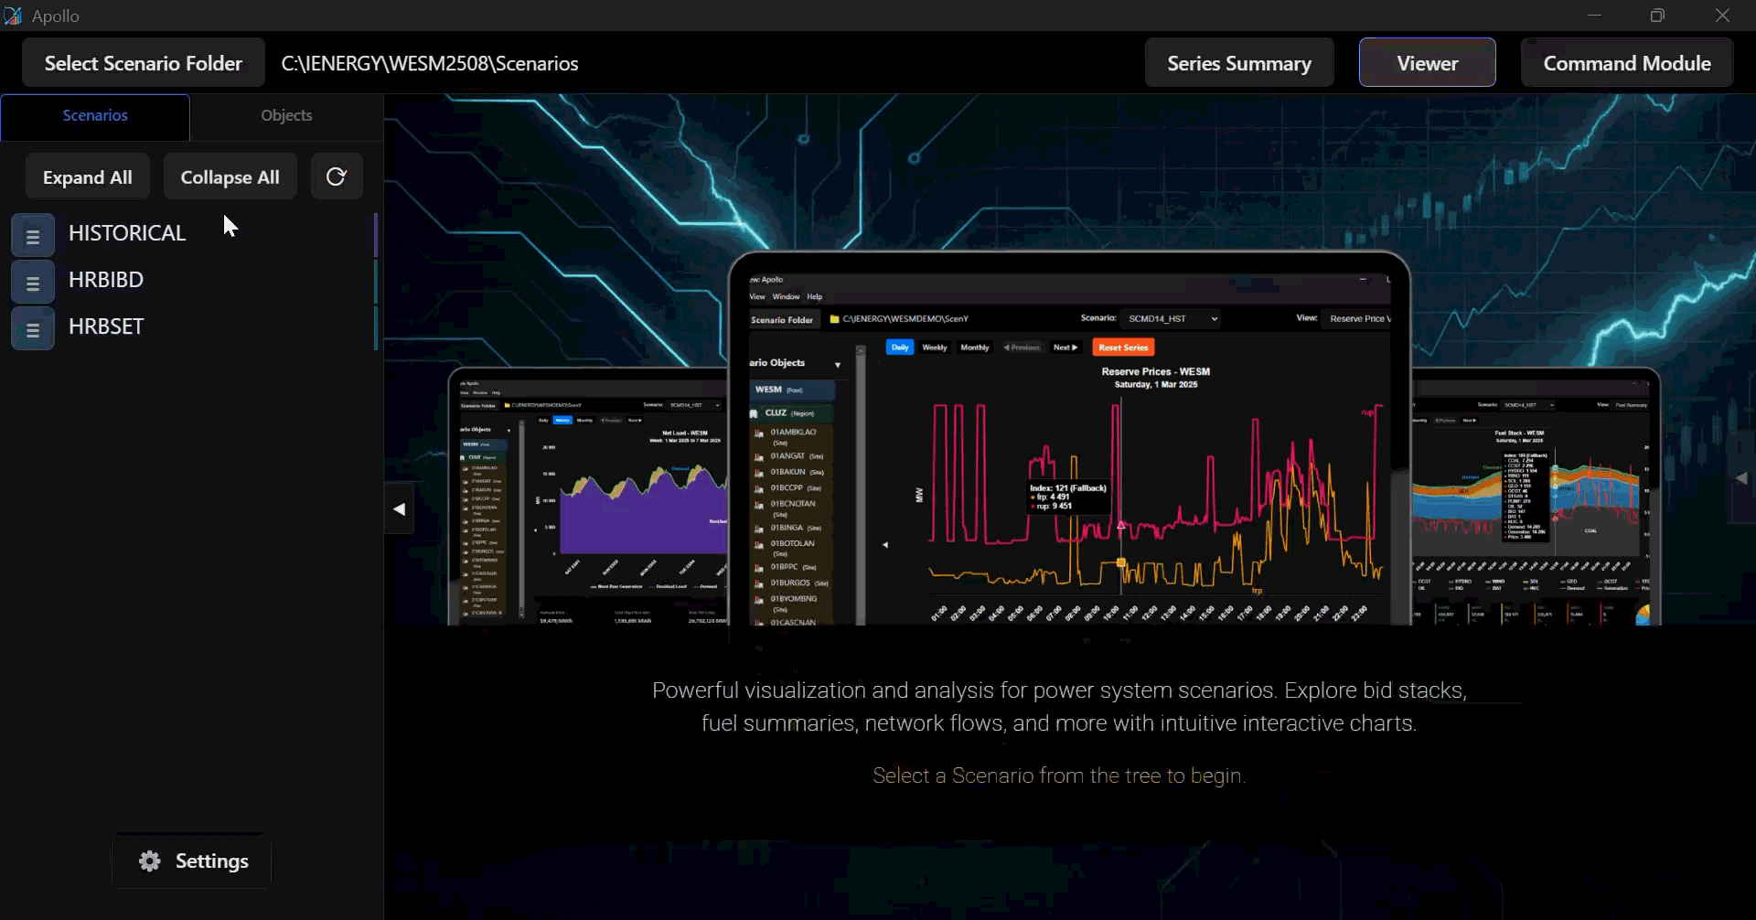Open the Command Module
Viewport: 1756px width, 920px height.
1626,63
